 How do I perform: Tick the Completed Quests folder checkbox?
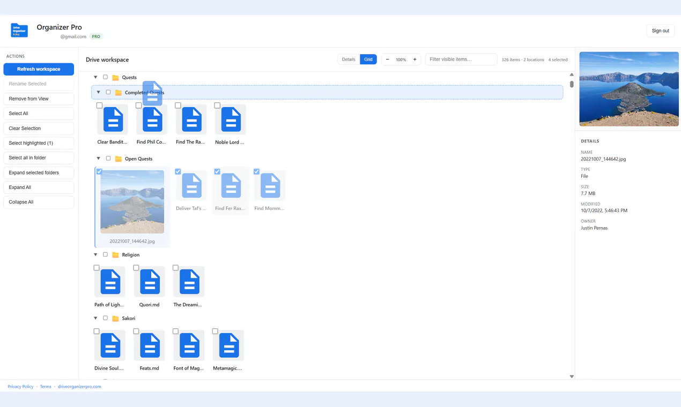(108, 92)
